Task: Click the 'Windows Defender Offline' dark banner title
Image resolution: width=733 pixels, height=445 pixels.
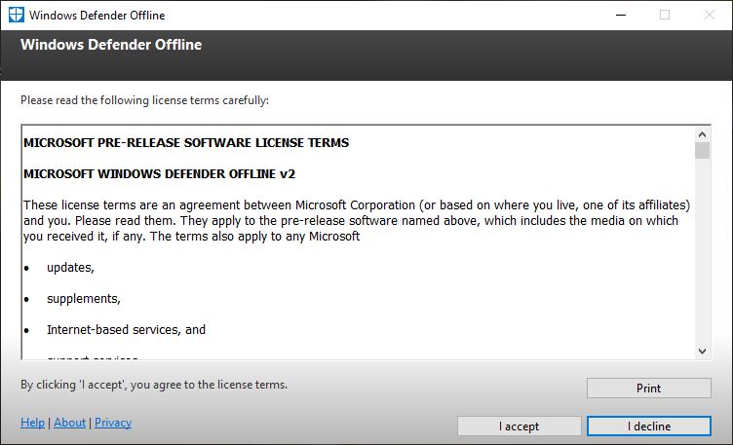Action: (111, 45)
